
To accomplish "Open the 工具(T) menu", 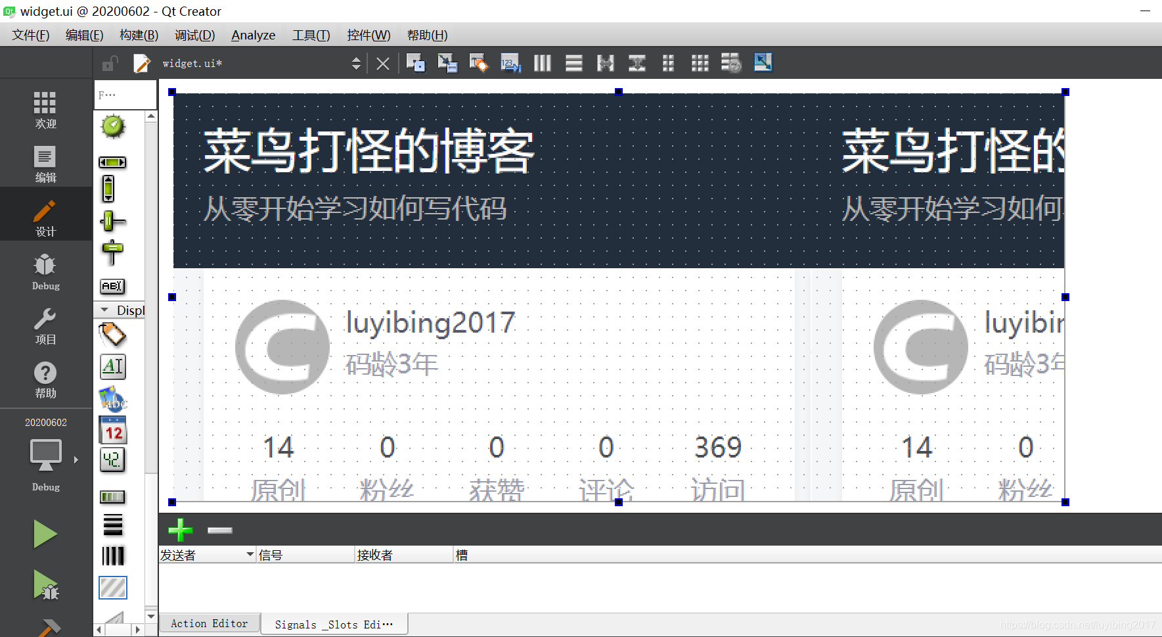I will pos(311,35).
